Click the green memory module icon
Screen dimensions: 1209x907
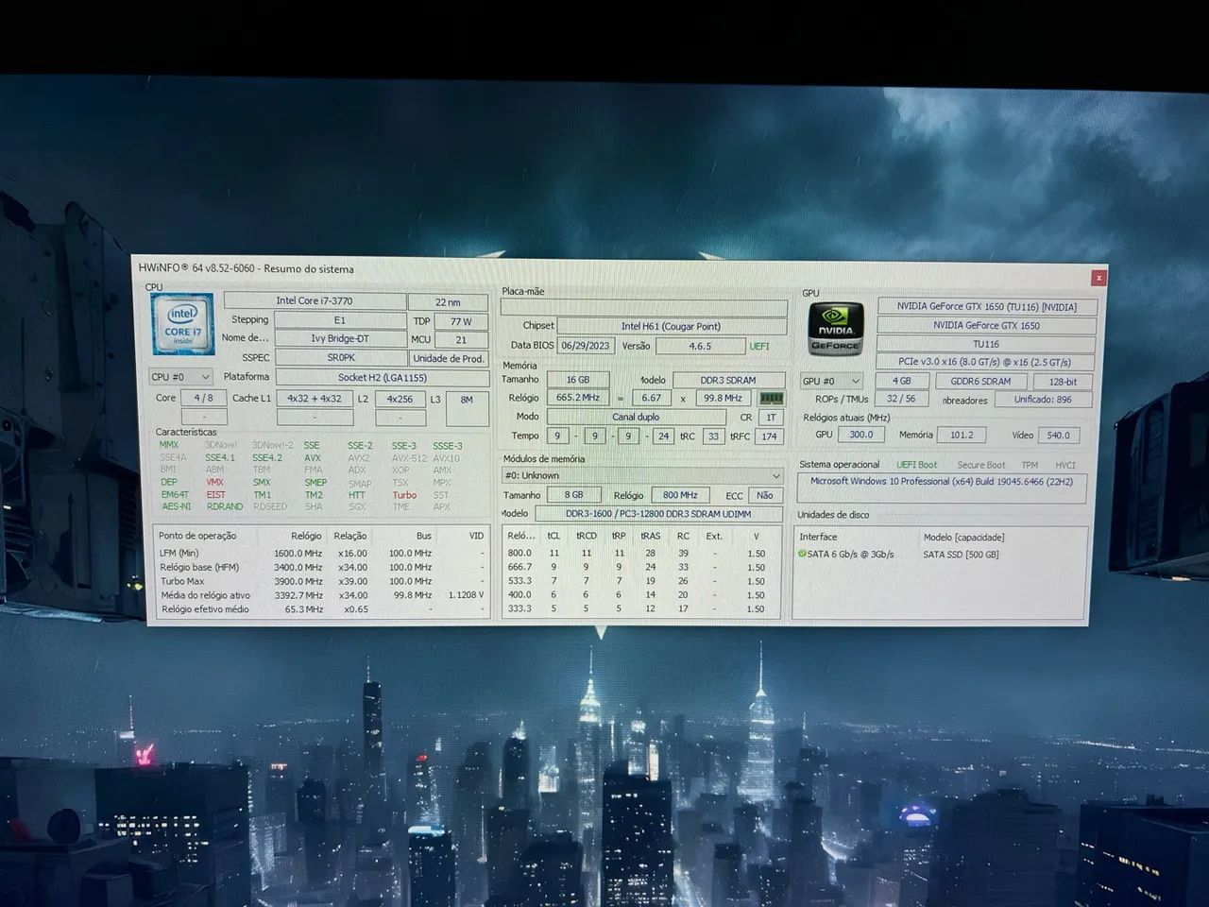[771, 399]
